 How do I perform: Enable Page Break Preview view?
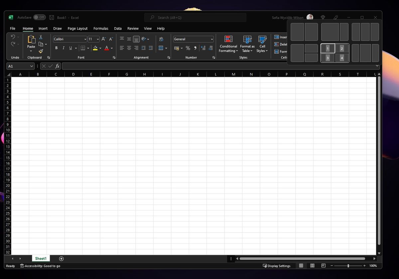tap(323, 266)
